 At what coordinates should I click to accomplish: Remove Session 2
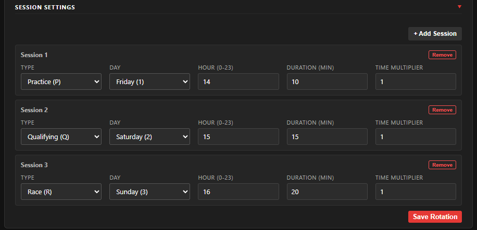pos(442,110)
